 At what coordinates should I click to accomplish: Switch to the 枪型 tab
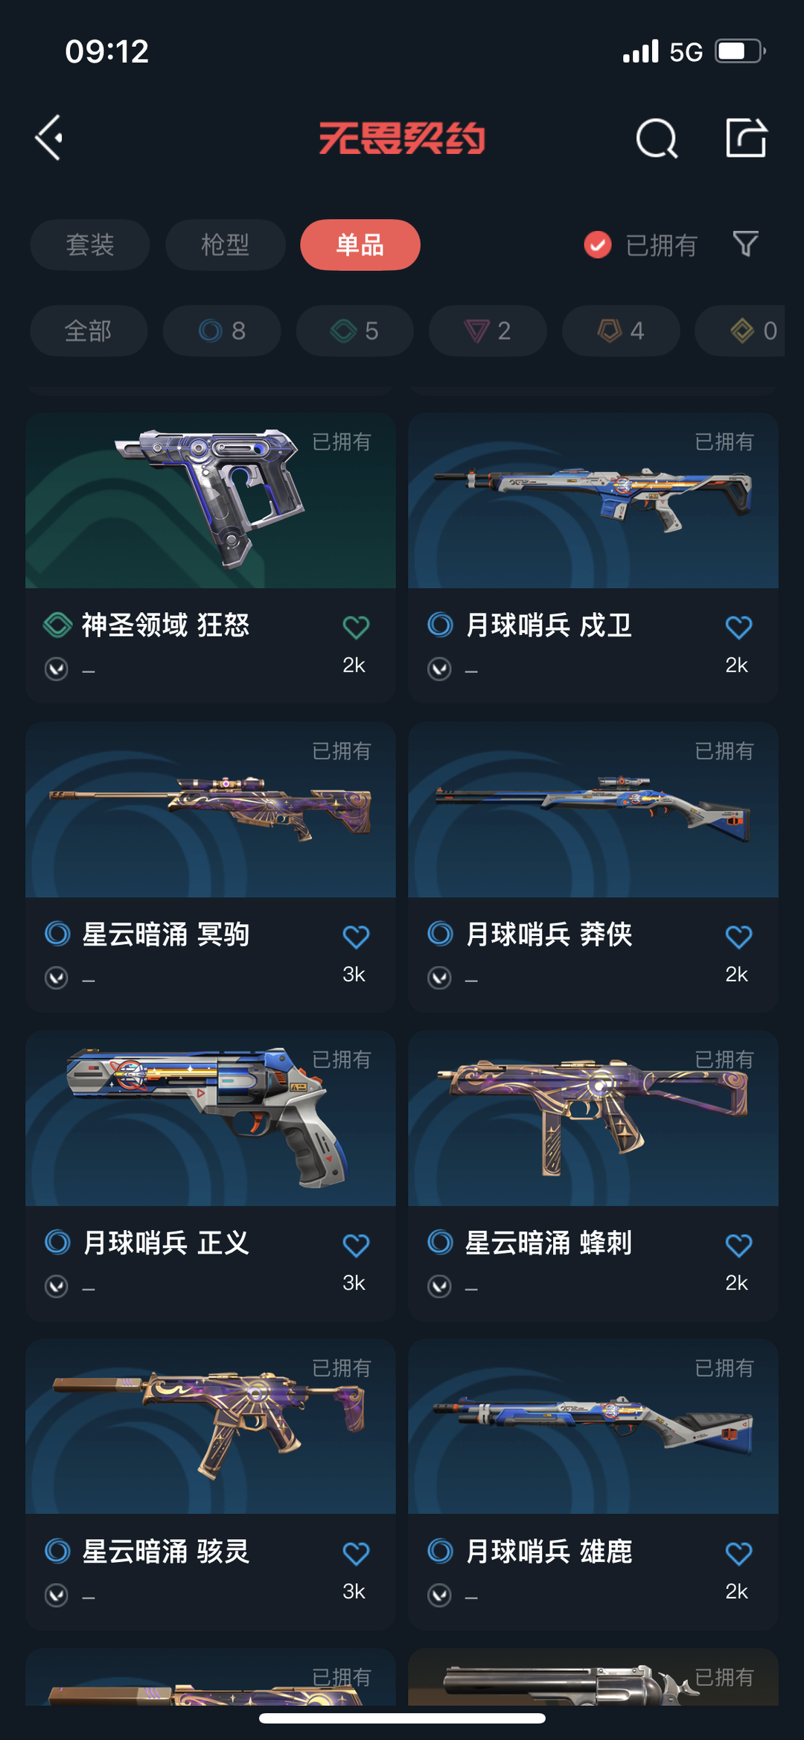225,244
